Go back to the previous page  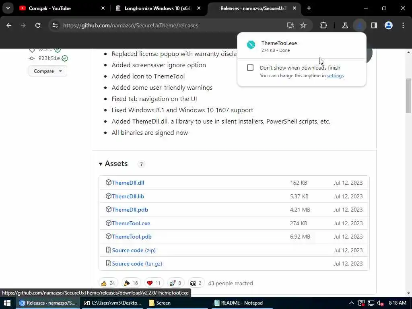(x=9, y=25)
